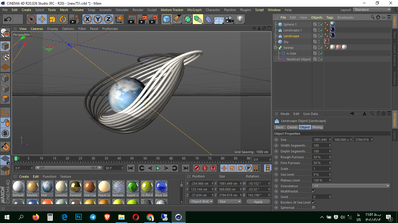
Task: Open the Spline Pen tool
Action: 177,19
